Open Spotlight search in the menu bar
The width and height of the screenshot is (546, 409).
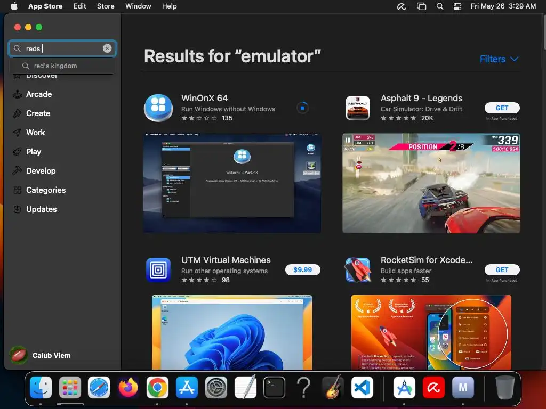440,6
